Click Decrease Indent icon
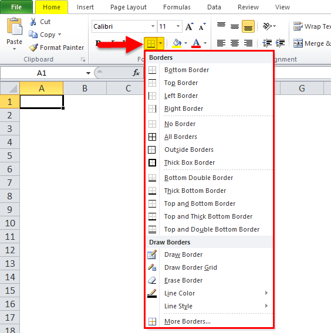 (x=267, y=43)
